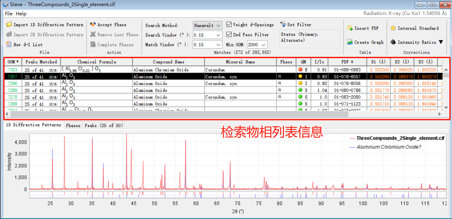Sort by the GOM column header
452x219 pixels.
click(x=13, y=62)
